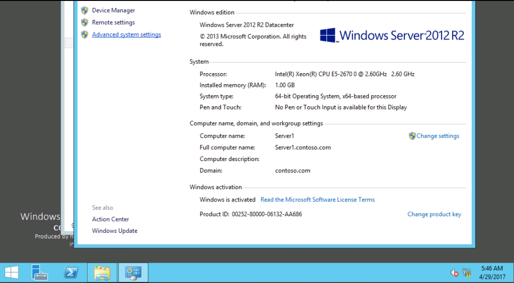Open Action Center under See also
The height and width of the screenshot is (283, 514).
pyautogui.click(x=111, y=219)
